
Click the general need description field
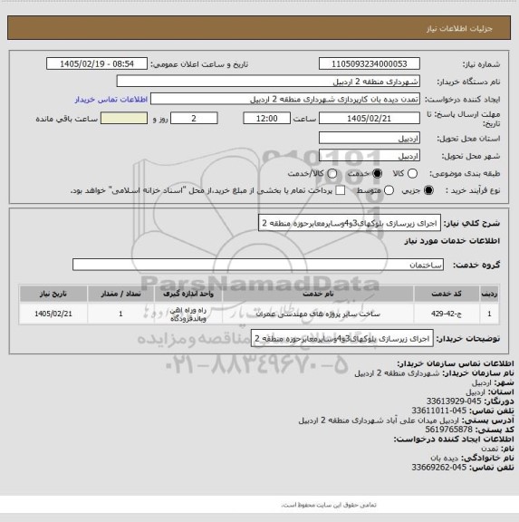(350, 223)
